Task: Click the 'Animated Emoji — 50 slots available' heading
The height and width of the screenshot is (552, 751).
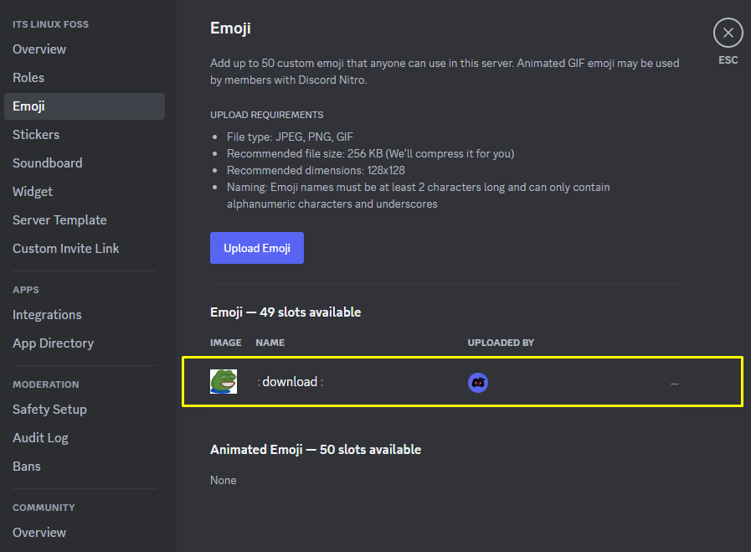Action: [x=316, y=450]
